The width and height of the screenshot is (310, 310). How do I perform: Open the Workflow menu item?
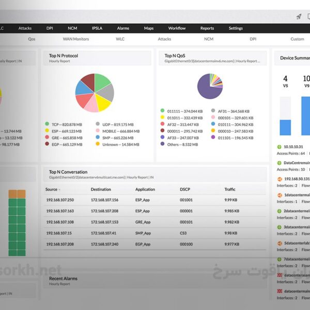(177, 28)
